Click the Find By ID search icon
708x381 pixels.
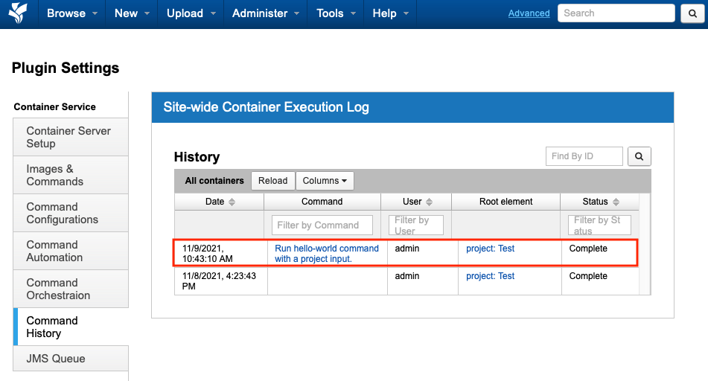[639, 156]
